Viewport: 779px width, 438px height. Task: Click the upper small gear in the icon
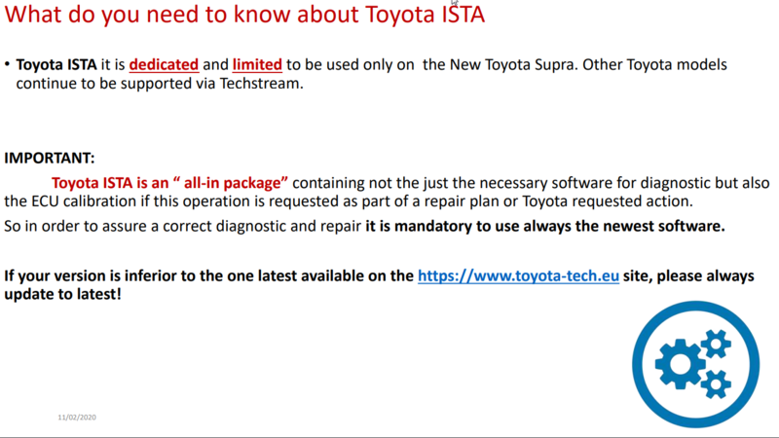716,344
